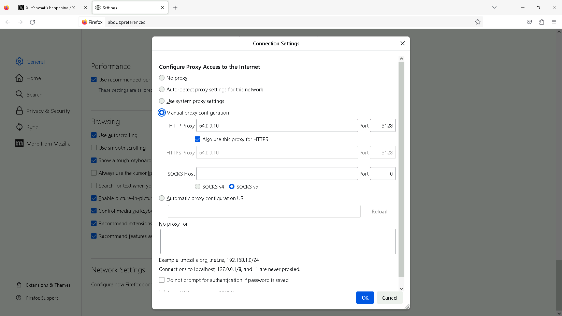Click the Firefox View icon

click(x=6, y=8)
